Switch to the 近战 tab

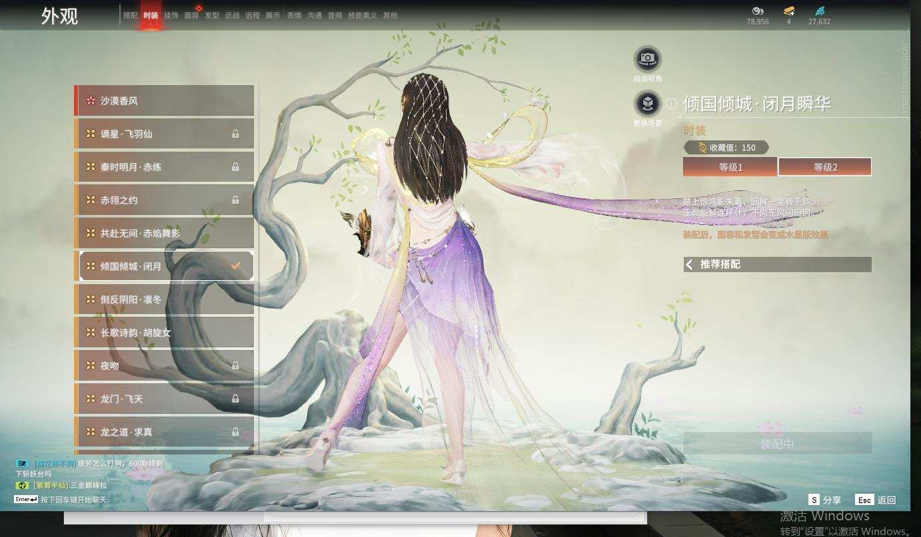click(232, 15)
